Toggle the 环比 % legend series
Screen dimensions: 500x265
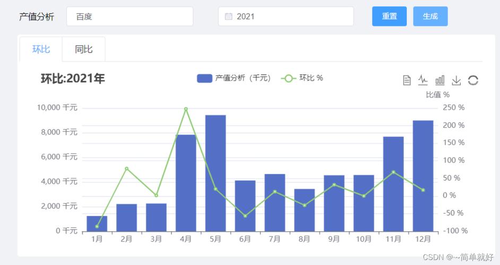(302, 78)
